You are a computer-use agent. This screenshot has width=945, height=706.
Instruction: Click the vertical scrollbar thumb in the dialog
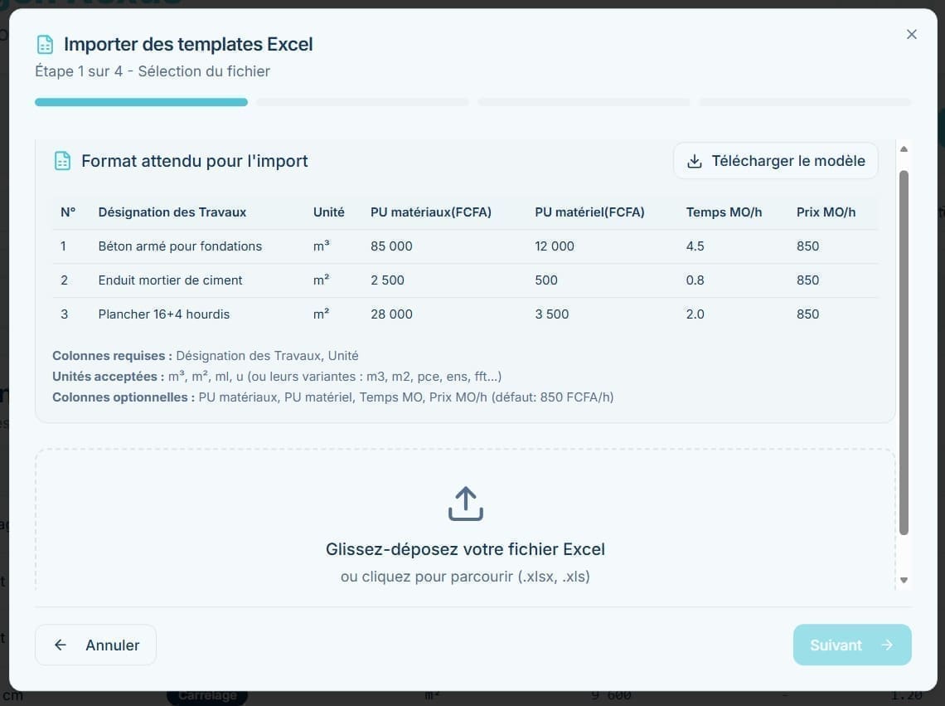904,353
